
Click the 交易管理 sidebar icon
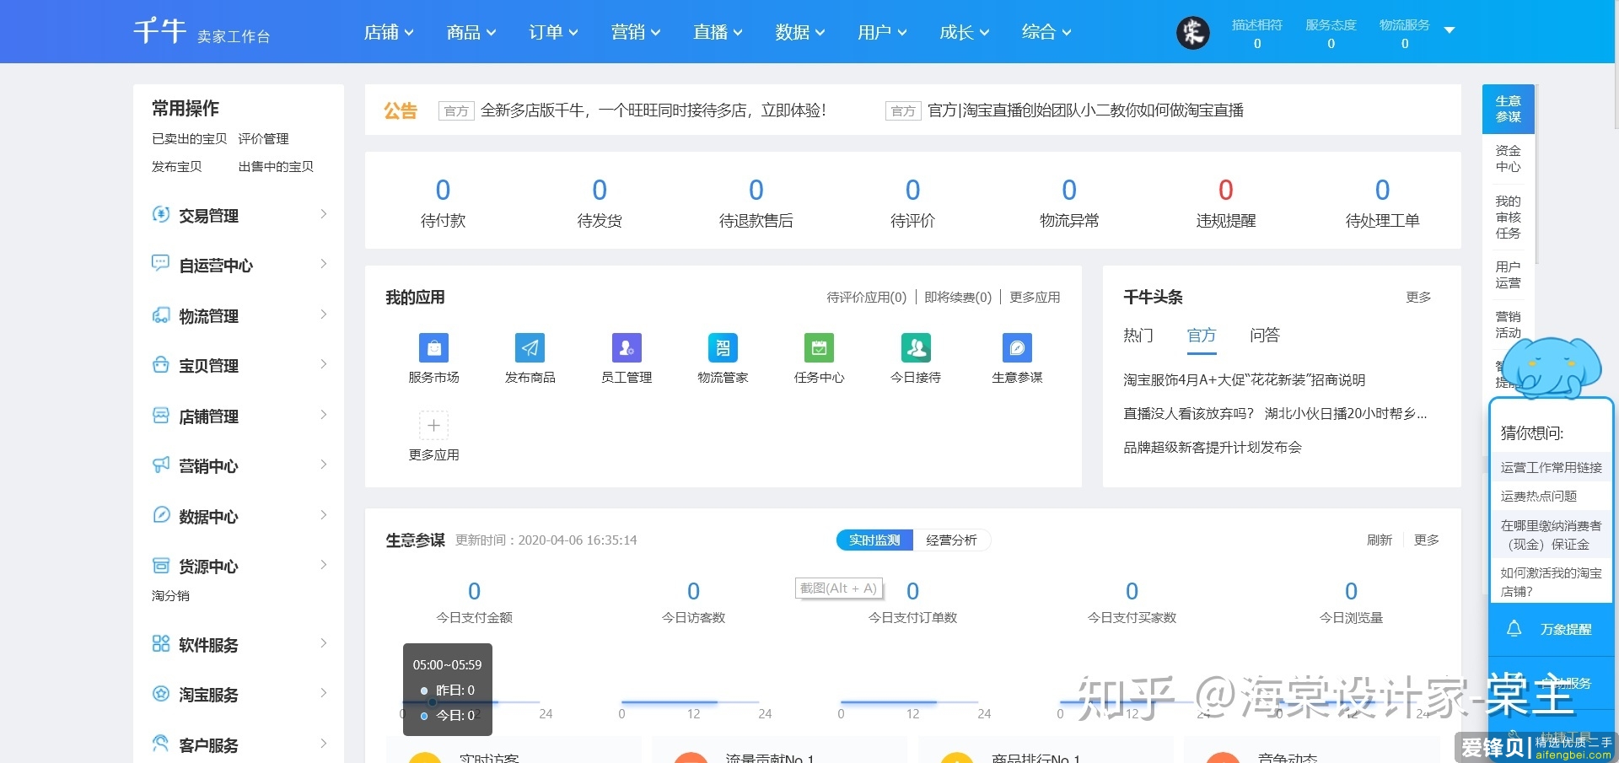160,214
